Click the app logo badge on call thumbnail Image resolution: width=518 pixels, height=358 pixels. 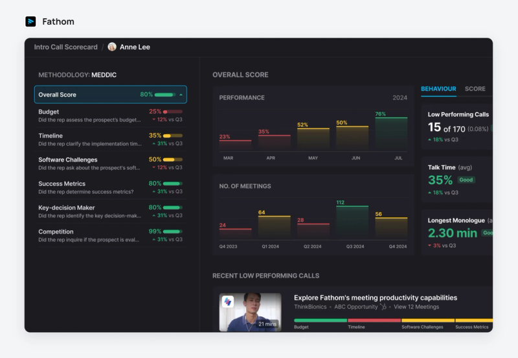pos(228,302)
